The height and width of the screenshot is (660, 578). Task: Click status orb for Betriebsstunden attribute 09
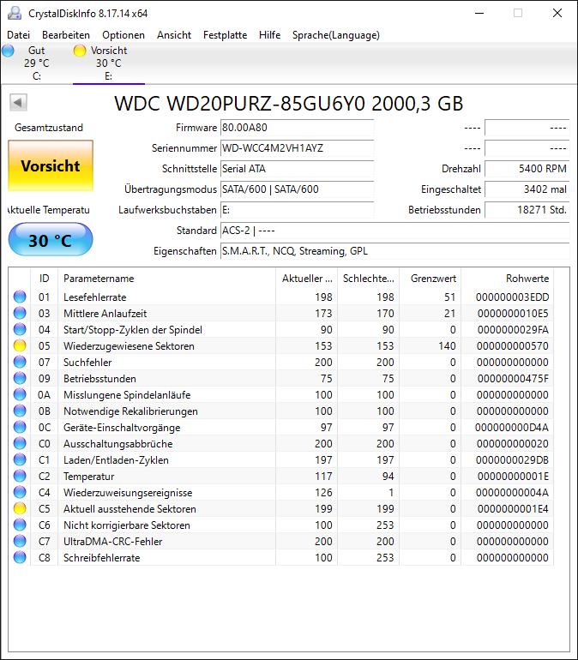click(20, 378)
